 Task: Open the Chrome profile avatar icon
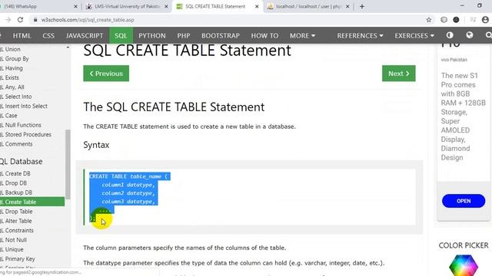pyautogui.click(x=485, y=20)
